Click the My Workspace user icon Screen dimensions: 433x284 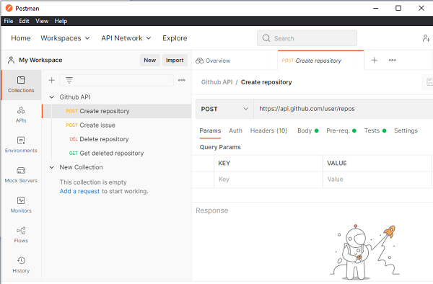11,60
